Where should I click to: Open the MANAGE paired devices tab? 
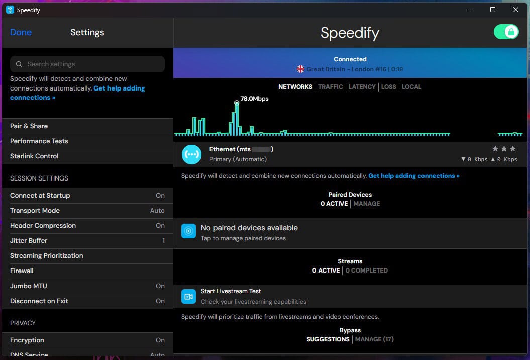pos(366,204)
